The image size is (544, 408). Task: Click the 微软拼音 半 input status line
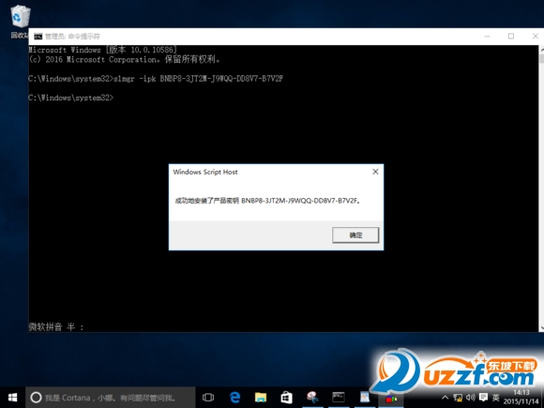click(56, 326)
